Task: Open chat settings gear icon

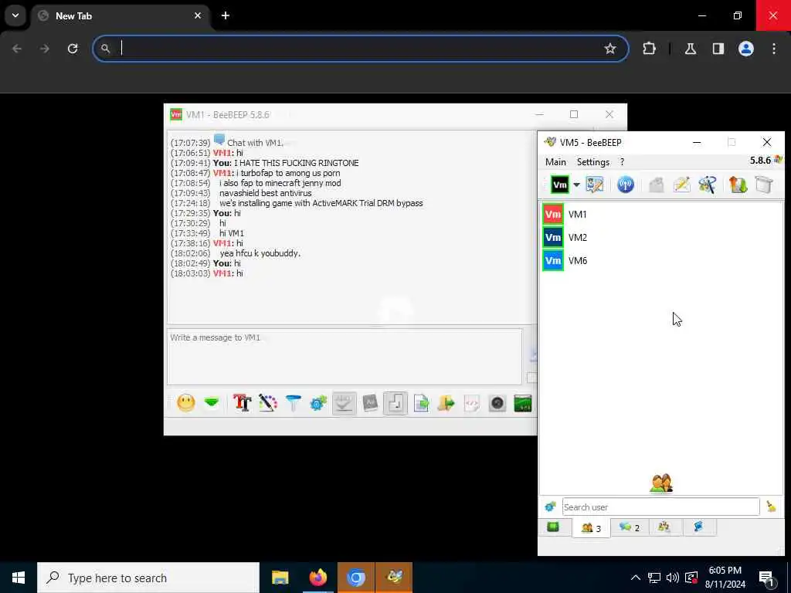Action: tap(318, 403)
